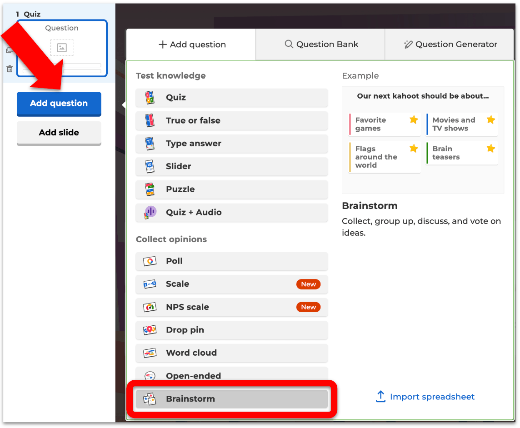Image resolution: width=520 pixels, height=428 pixels.
Task: Click the Flags around the world card
Action: pyautogui.click(x=385, y=157)
